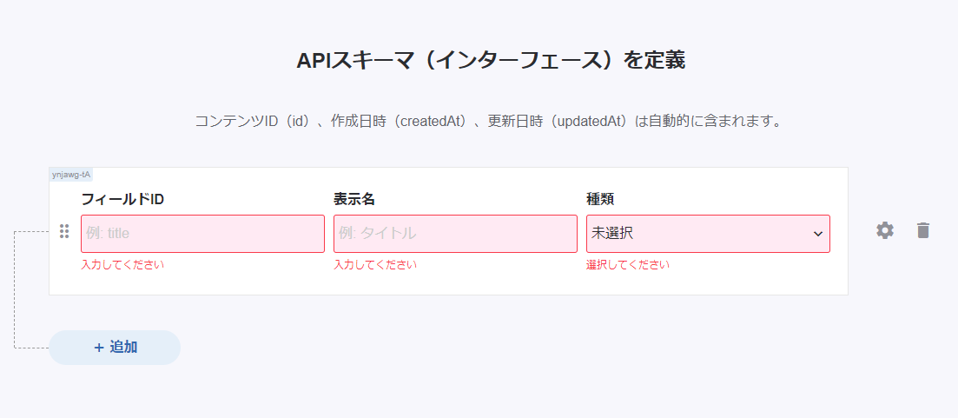Focus the 表示名 input field
958x418 pixels.
coord(455,234)
